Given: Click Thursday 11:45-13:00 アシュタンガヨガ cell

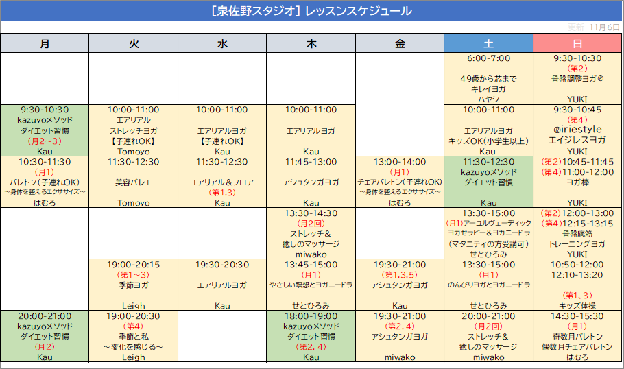Looking at the screenshot, I should tap(311, 182).
